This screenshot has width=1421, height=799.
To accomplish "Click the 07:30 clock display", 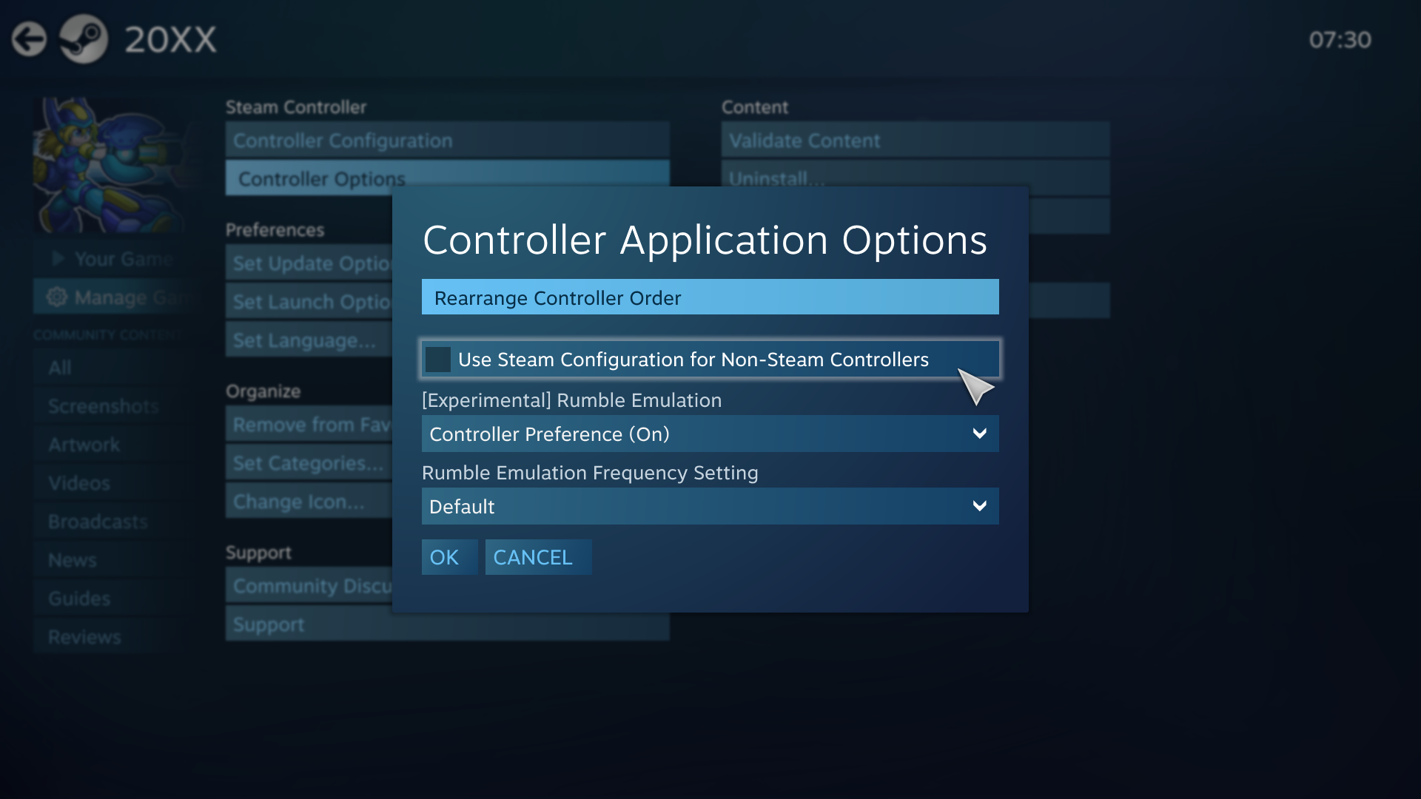I will [1340, 40].
